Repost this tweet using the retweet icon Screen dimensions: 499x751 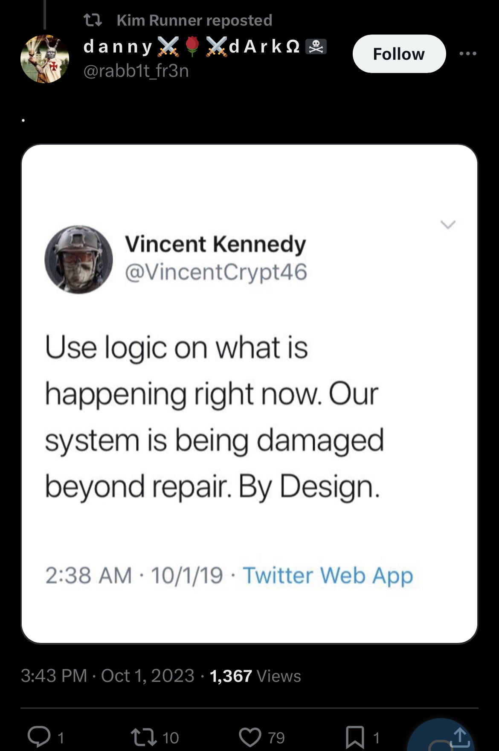point(143,737)
